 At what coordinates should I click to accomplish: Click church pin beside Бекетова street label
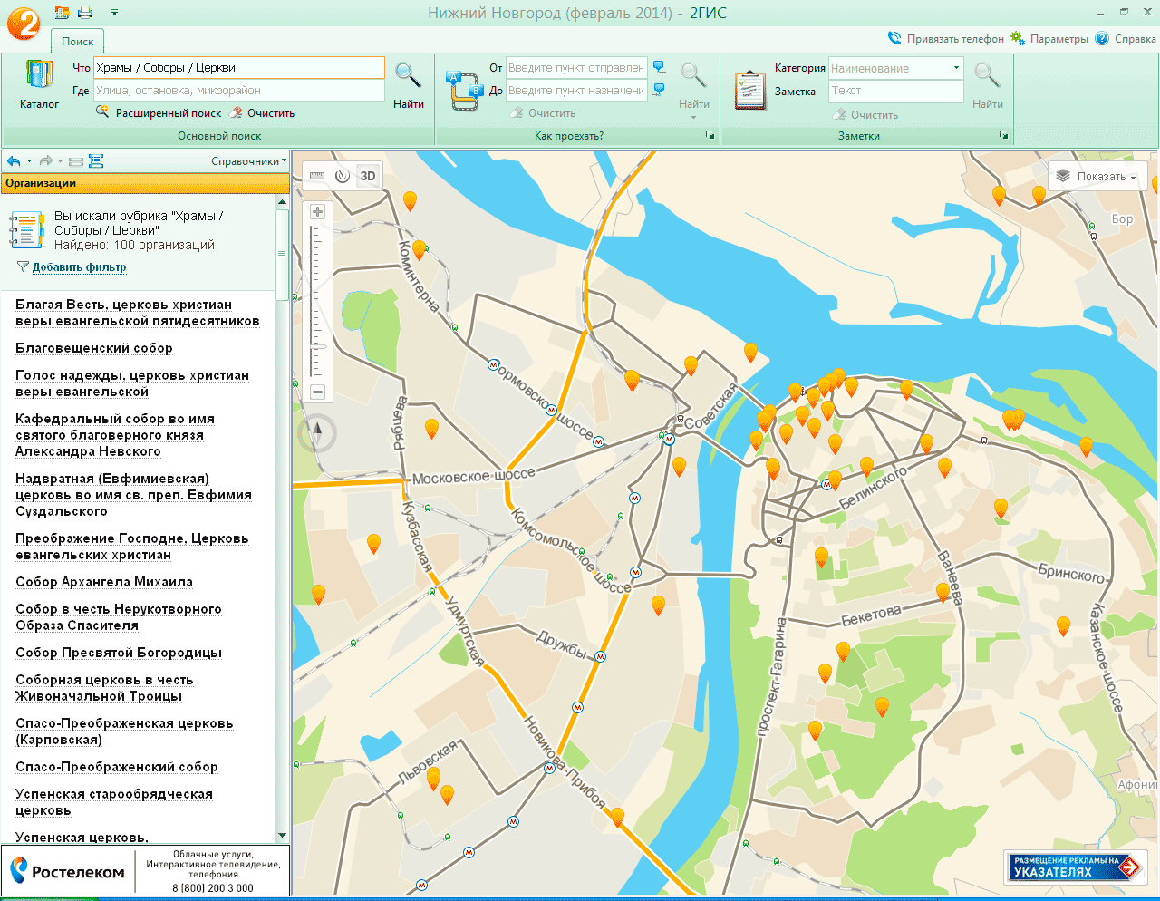tap(942, 593)
